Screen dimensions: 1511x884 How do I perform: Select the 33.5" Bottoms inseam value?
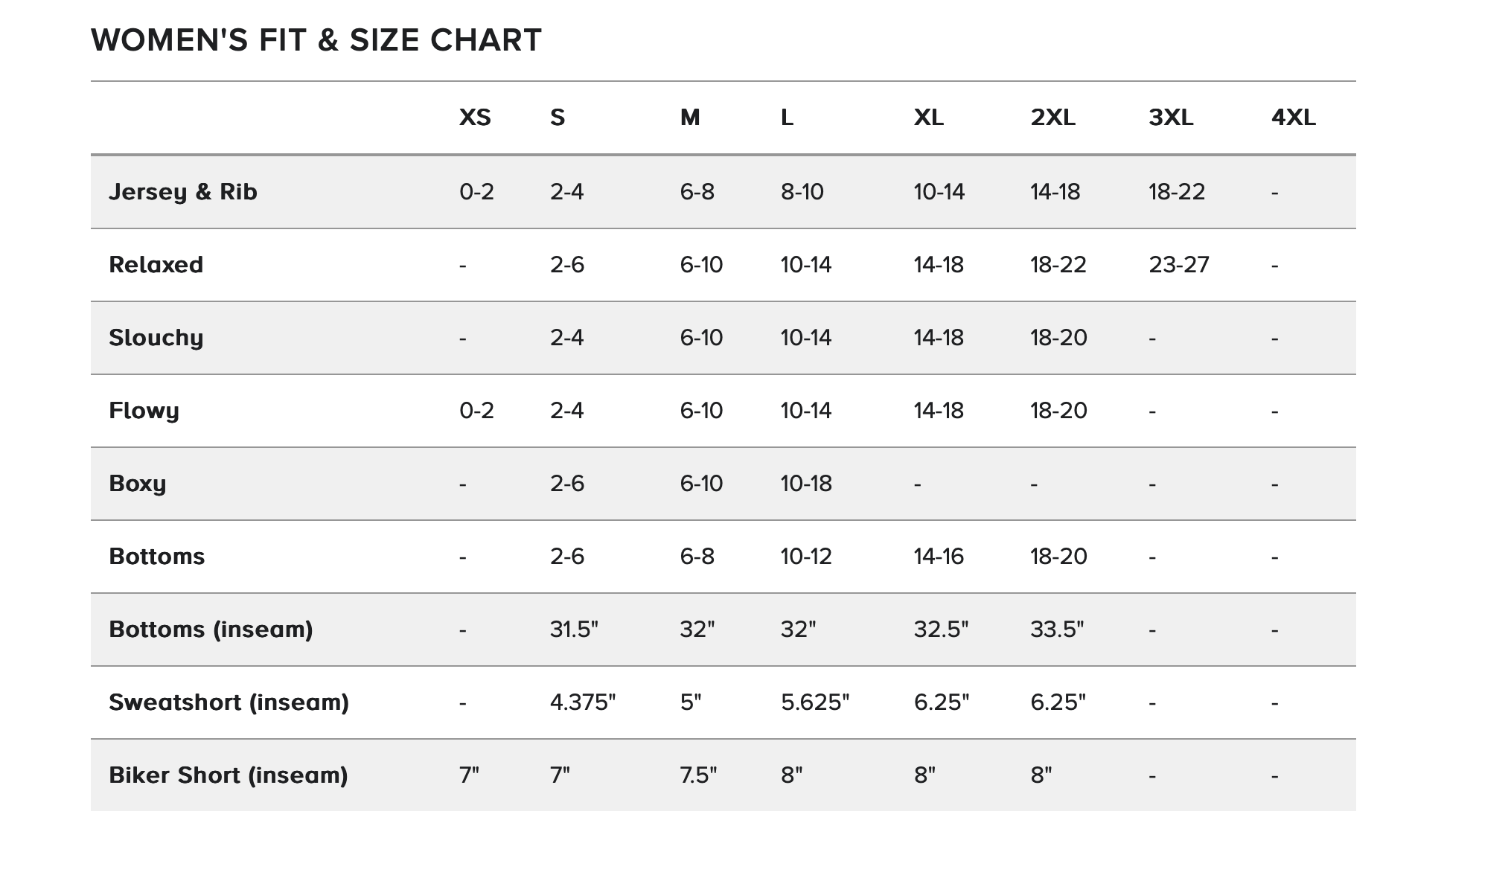click(x=1057, y=630)
